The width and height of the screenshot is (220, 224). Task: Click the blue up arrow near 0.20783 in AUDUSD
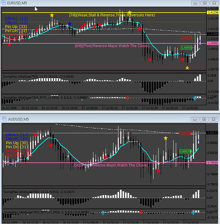(x=103, y=213)
